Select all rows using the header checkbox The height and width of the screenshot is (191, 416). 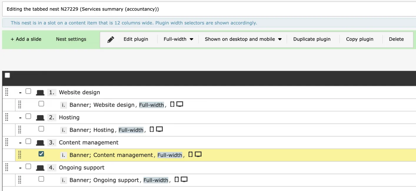7,75
